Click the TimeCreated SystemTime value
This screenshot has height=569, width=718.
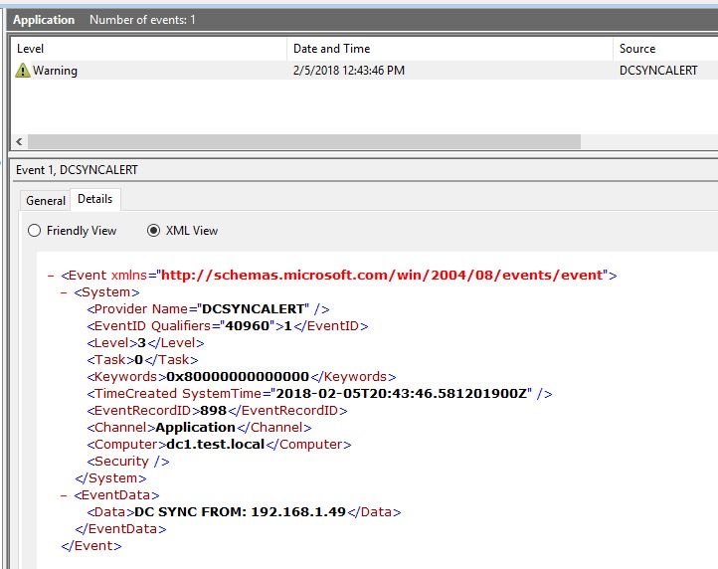coord(402,394)
